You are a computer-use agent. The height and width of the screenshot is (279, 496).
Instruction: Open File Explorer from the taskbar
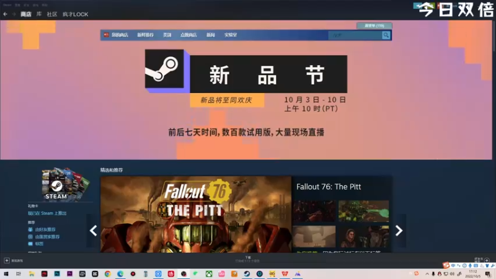pos(32,273)
